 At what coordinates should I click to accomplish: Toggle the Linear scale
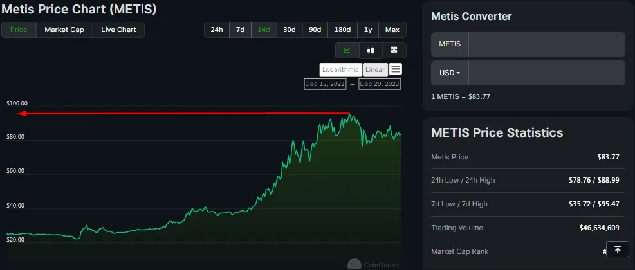coord(375,70)
